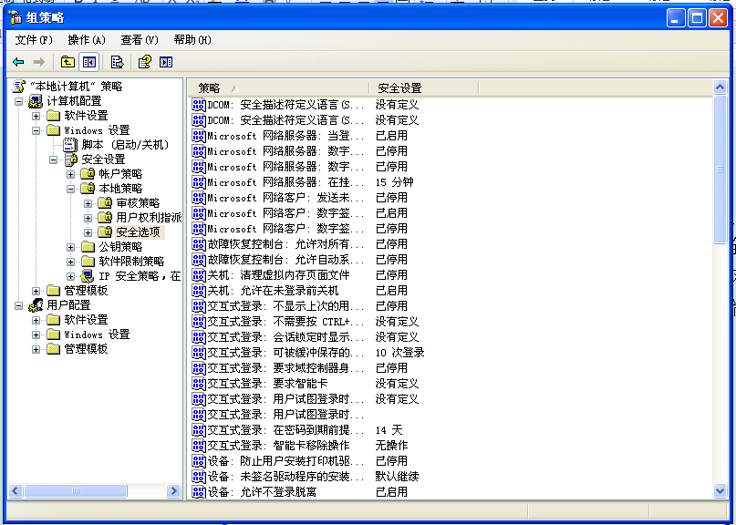Screen dimensions: 736x525
Task: Click the 安全设置 tree icon
Action: coord(70,160)
